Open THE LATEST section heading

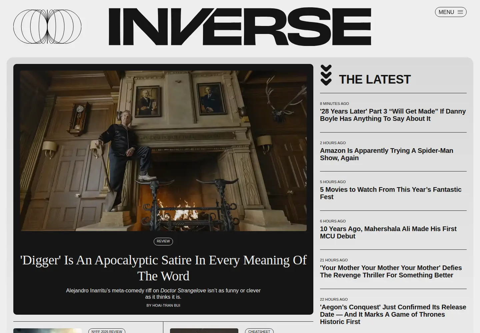click(x=375, y=80)
